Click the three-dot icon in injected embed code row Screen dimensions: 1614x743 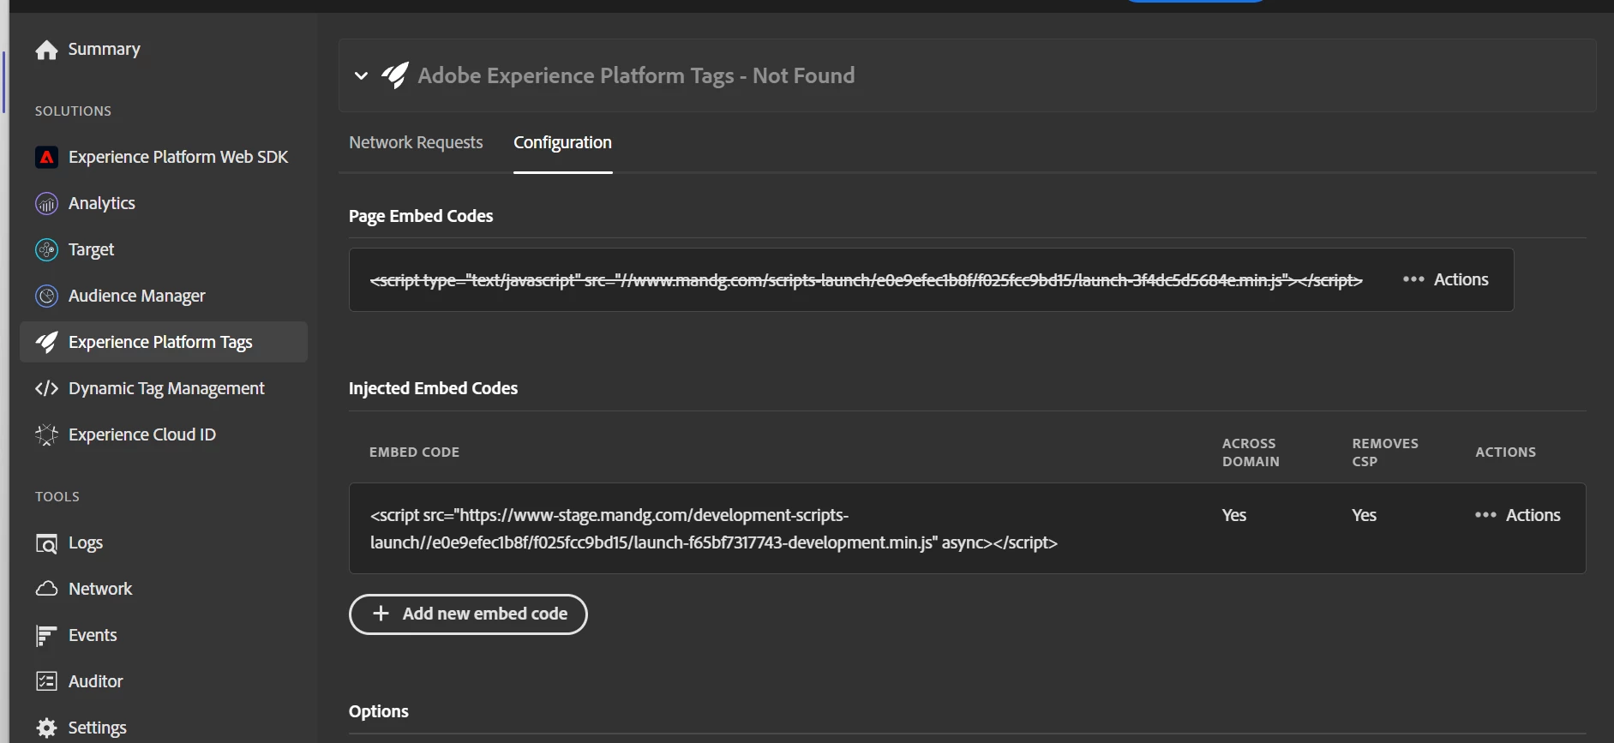click(x=1485, y=515)
